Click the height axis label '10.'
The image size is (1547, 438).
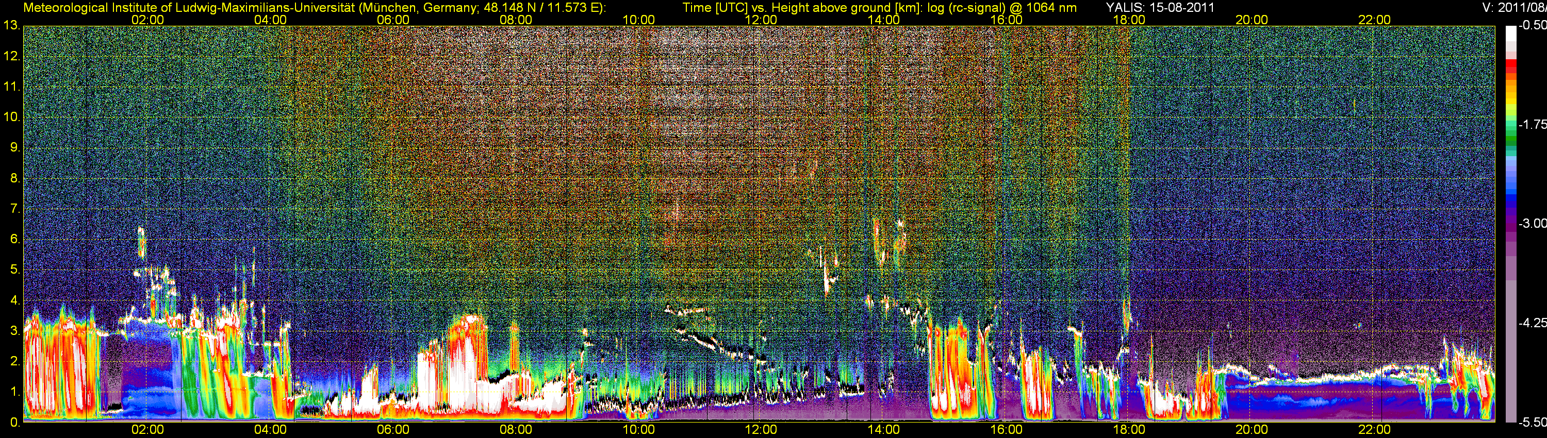(12, 117)
